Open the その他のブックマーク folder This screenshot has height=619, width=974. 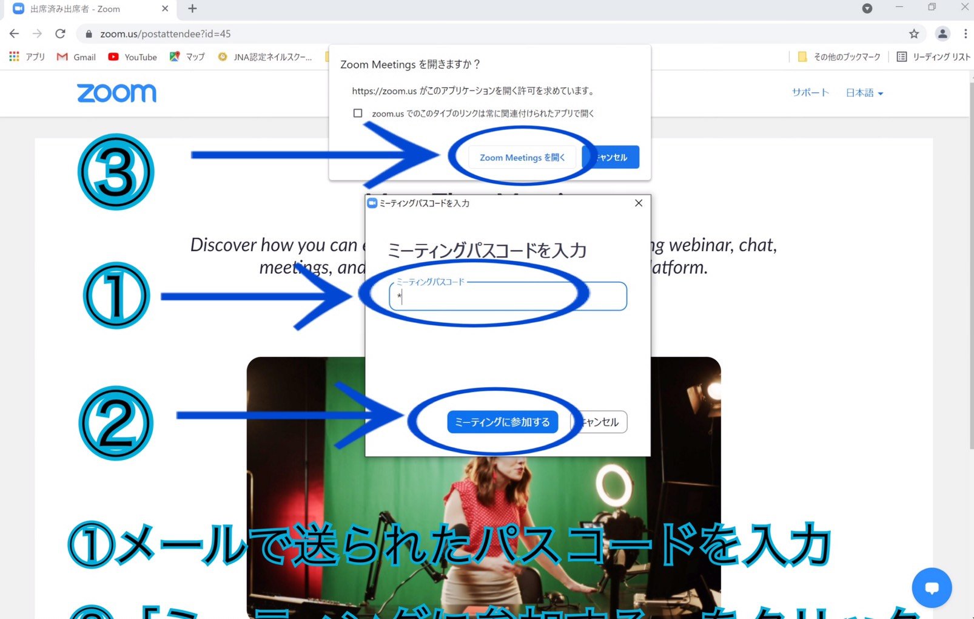click(x=839, y=57)
